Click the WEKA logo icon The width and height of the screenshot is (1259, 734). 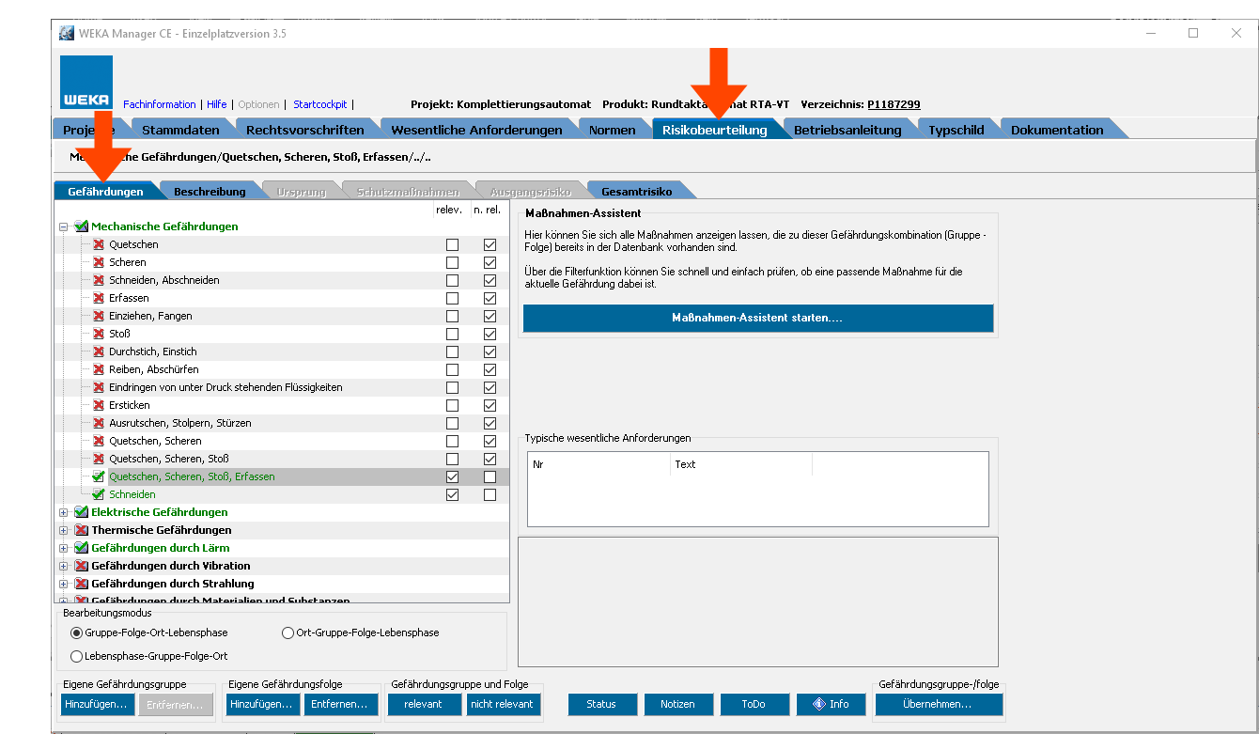pos(86,82)
